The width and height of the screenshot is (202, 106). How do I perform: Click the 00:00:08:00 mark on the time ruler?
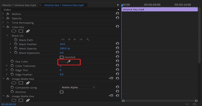(152, 5)
